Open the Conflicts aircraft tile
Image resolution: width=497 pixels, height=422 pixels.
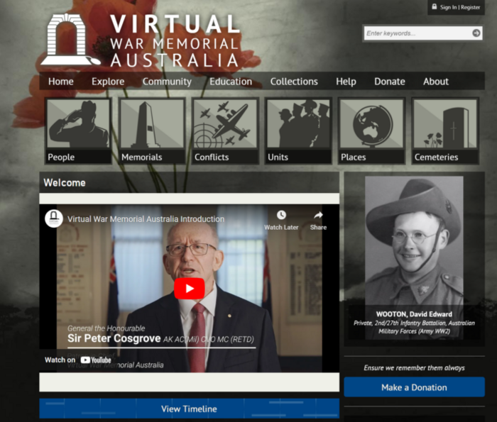(x=225, y=131)
